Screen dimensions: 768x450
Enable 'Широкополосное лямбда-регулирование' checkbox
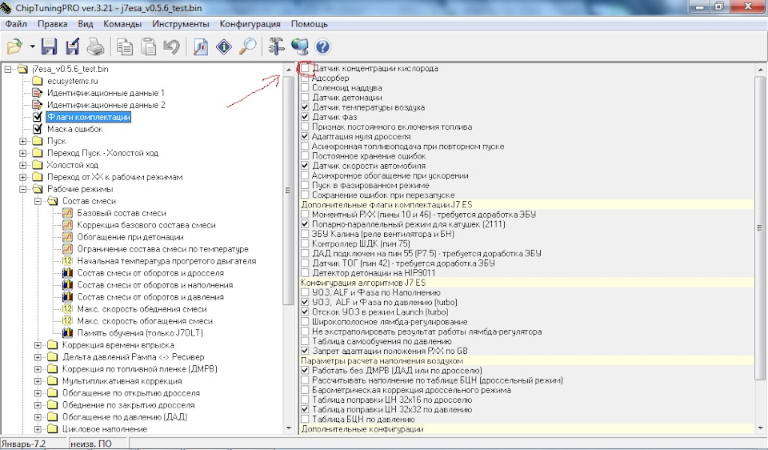305,322
